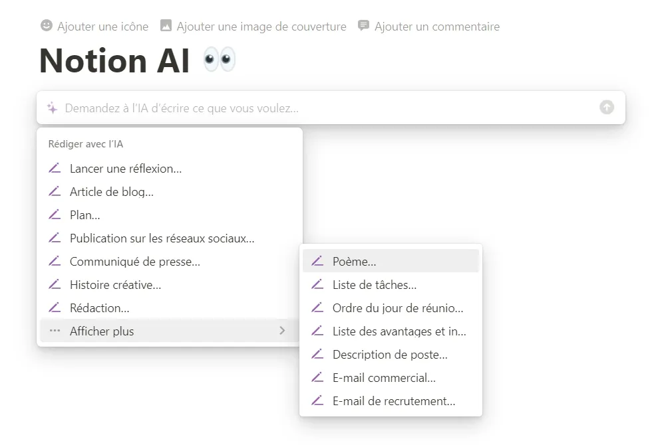
Task: Click the comment bubble icon
Action: pyautogui.click(x=363, y=26)
